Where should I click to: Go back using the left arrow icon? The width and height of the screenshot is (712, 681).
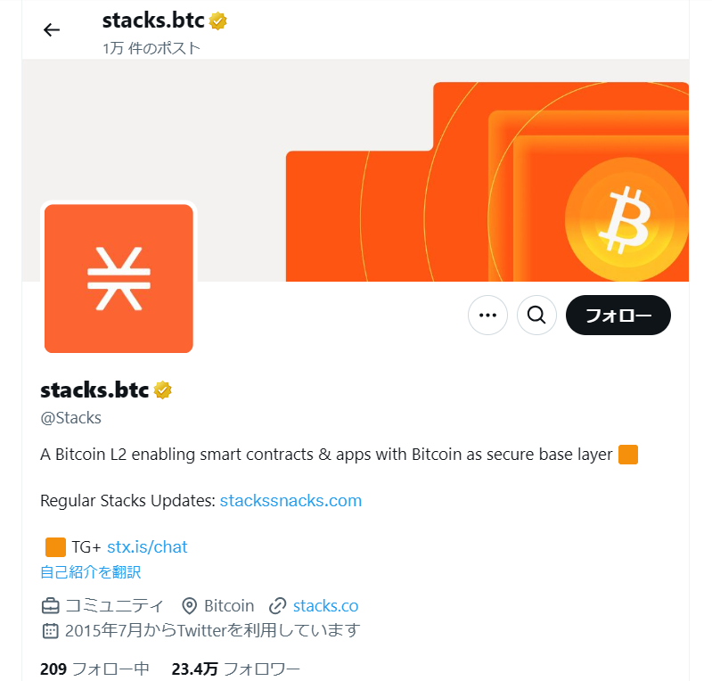click(52, 30)
